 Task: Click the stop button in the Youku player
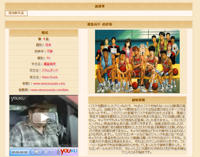pyautogui.click(x=46, y=152)
